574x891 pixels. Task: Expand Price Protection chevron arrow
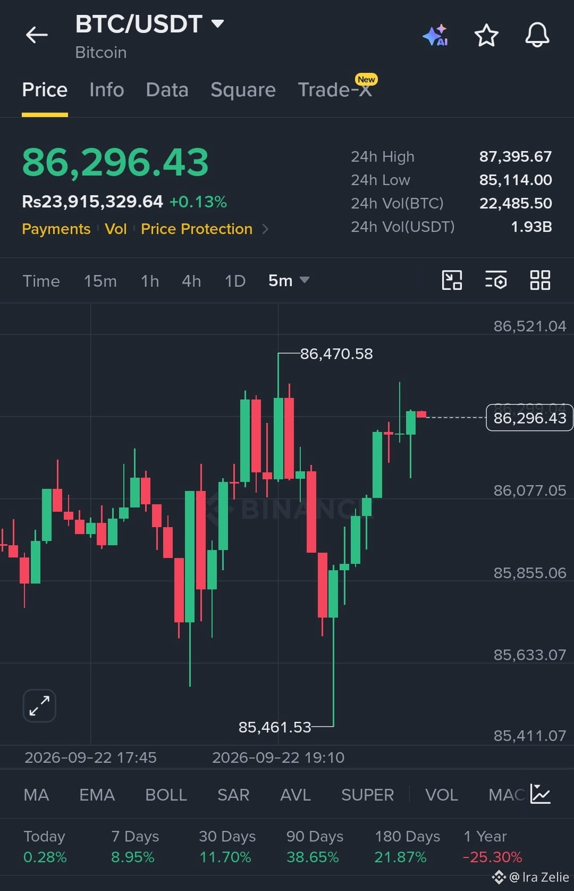[x=265, y=229]
